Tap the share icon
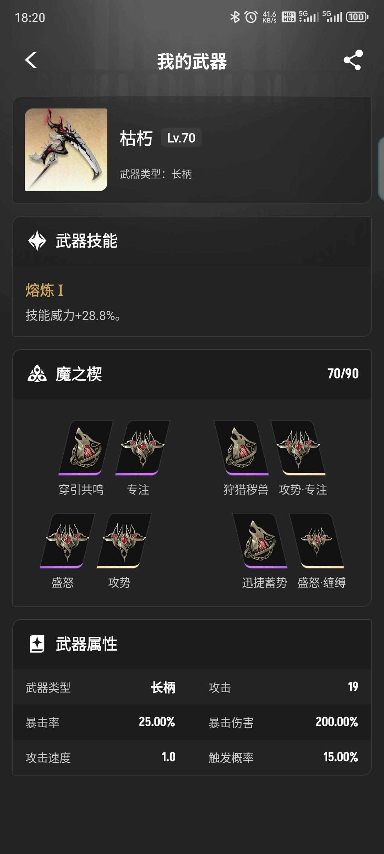 [x=353, y=60]
